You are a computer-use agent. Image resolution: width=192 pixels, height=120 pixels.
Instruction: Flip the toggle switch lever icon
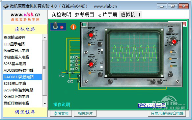(x=55, y=25)
